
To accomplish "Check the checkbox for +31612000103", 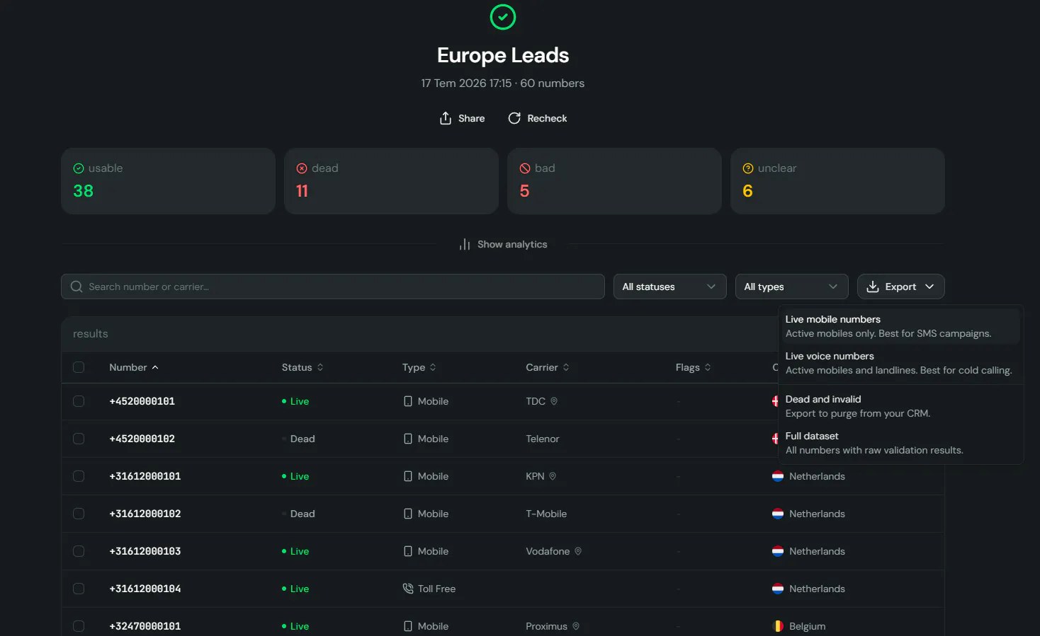I will 79,551.
